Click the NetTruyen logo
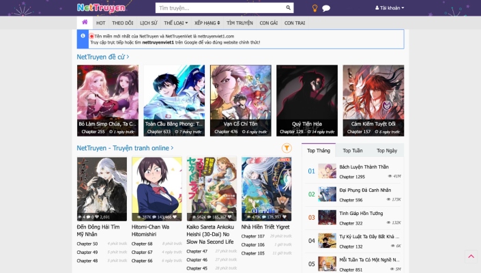481x273 pixels. click(x=96, y=8)
